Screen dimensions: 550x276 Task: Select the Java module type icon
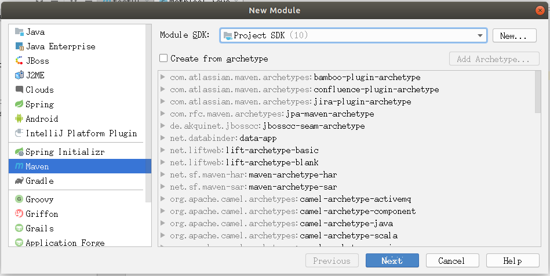(20, 32)
